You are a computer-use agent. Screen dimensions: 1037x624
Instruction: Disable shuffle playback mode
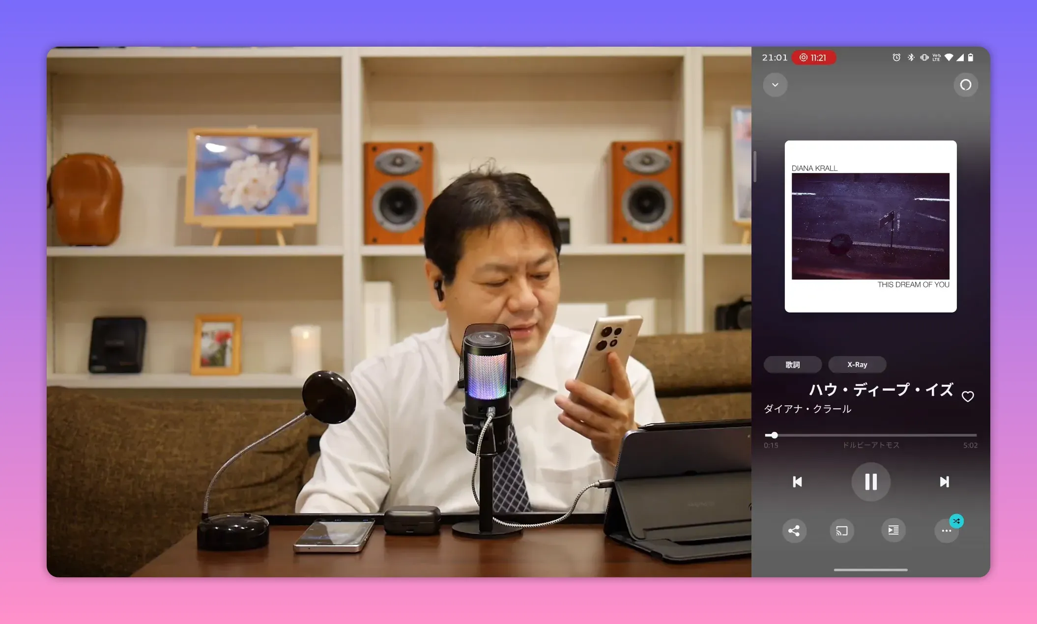coord(956,521)
